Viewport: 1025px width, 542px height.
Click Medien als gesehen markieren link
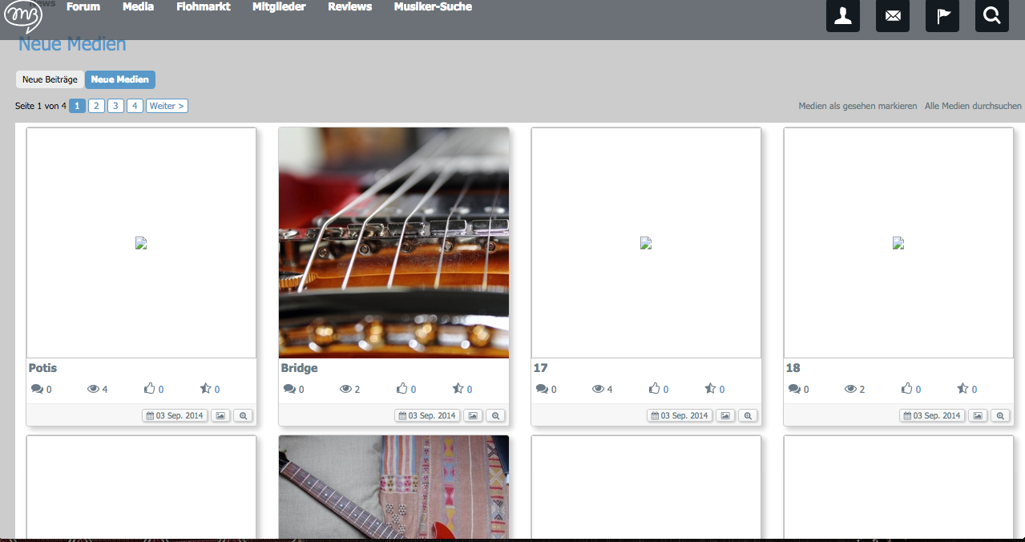[858, 106]
